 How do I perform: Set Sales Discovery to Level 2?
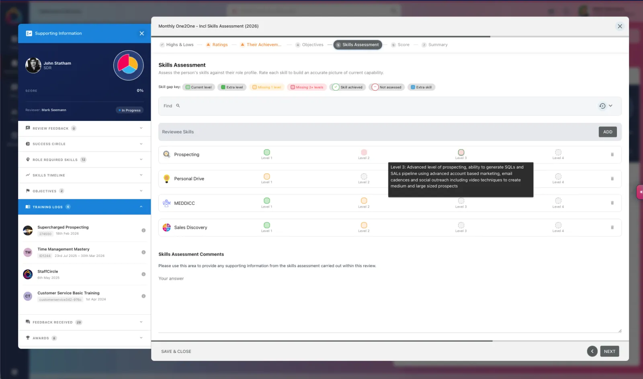pyautogui.click(x=364, y=225)
